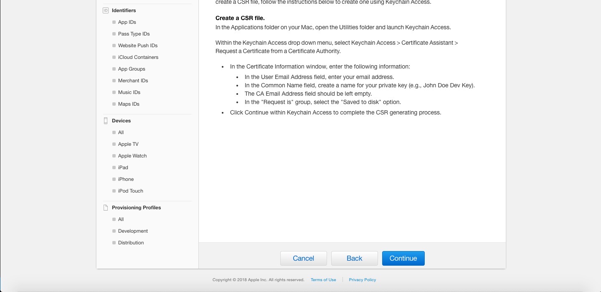Open Maps IDs entry
This screenshot has width=601, height=292.
(129, 104)
